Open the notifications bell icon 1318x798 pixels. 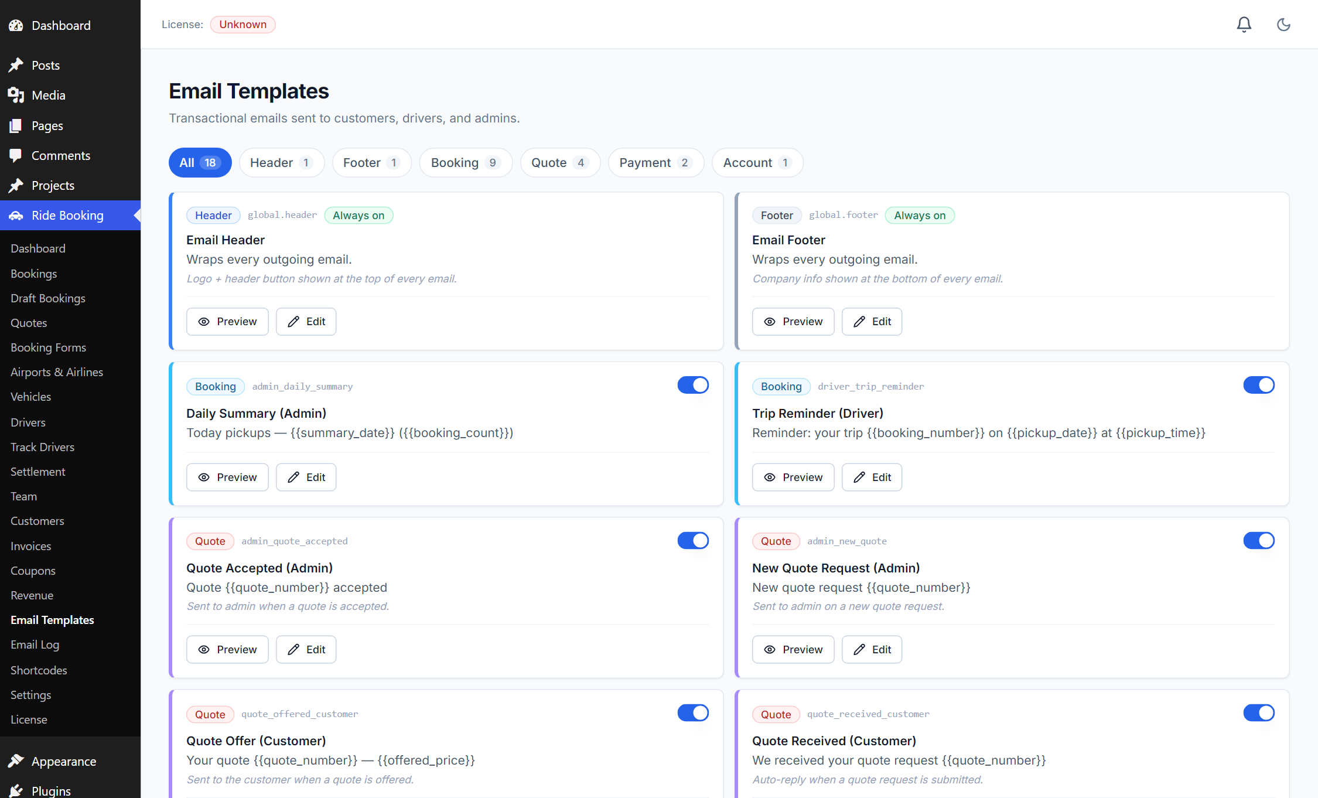click(x=1244, y=25)
